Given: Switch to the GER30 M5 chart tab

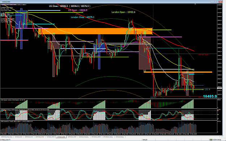Looking at the screenshot, I should click(x=29, y=137).
